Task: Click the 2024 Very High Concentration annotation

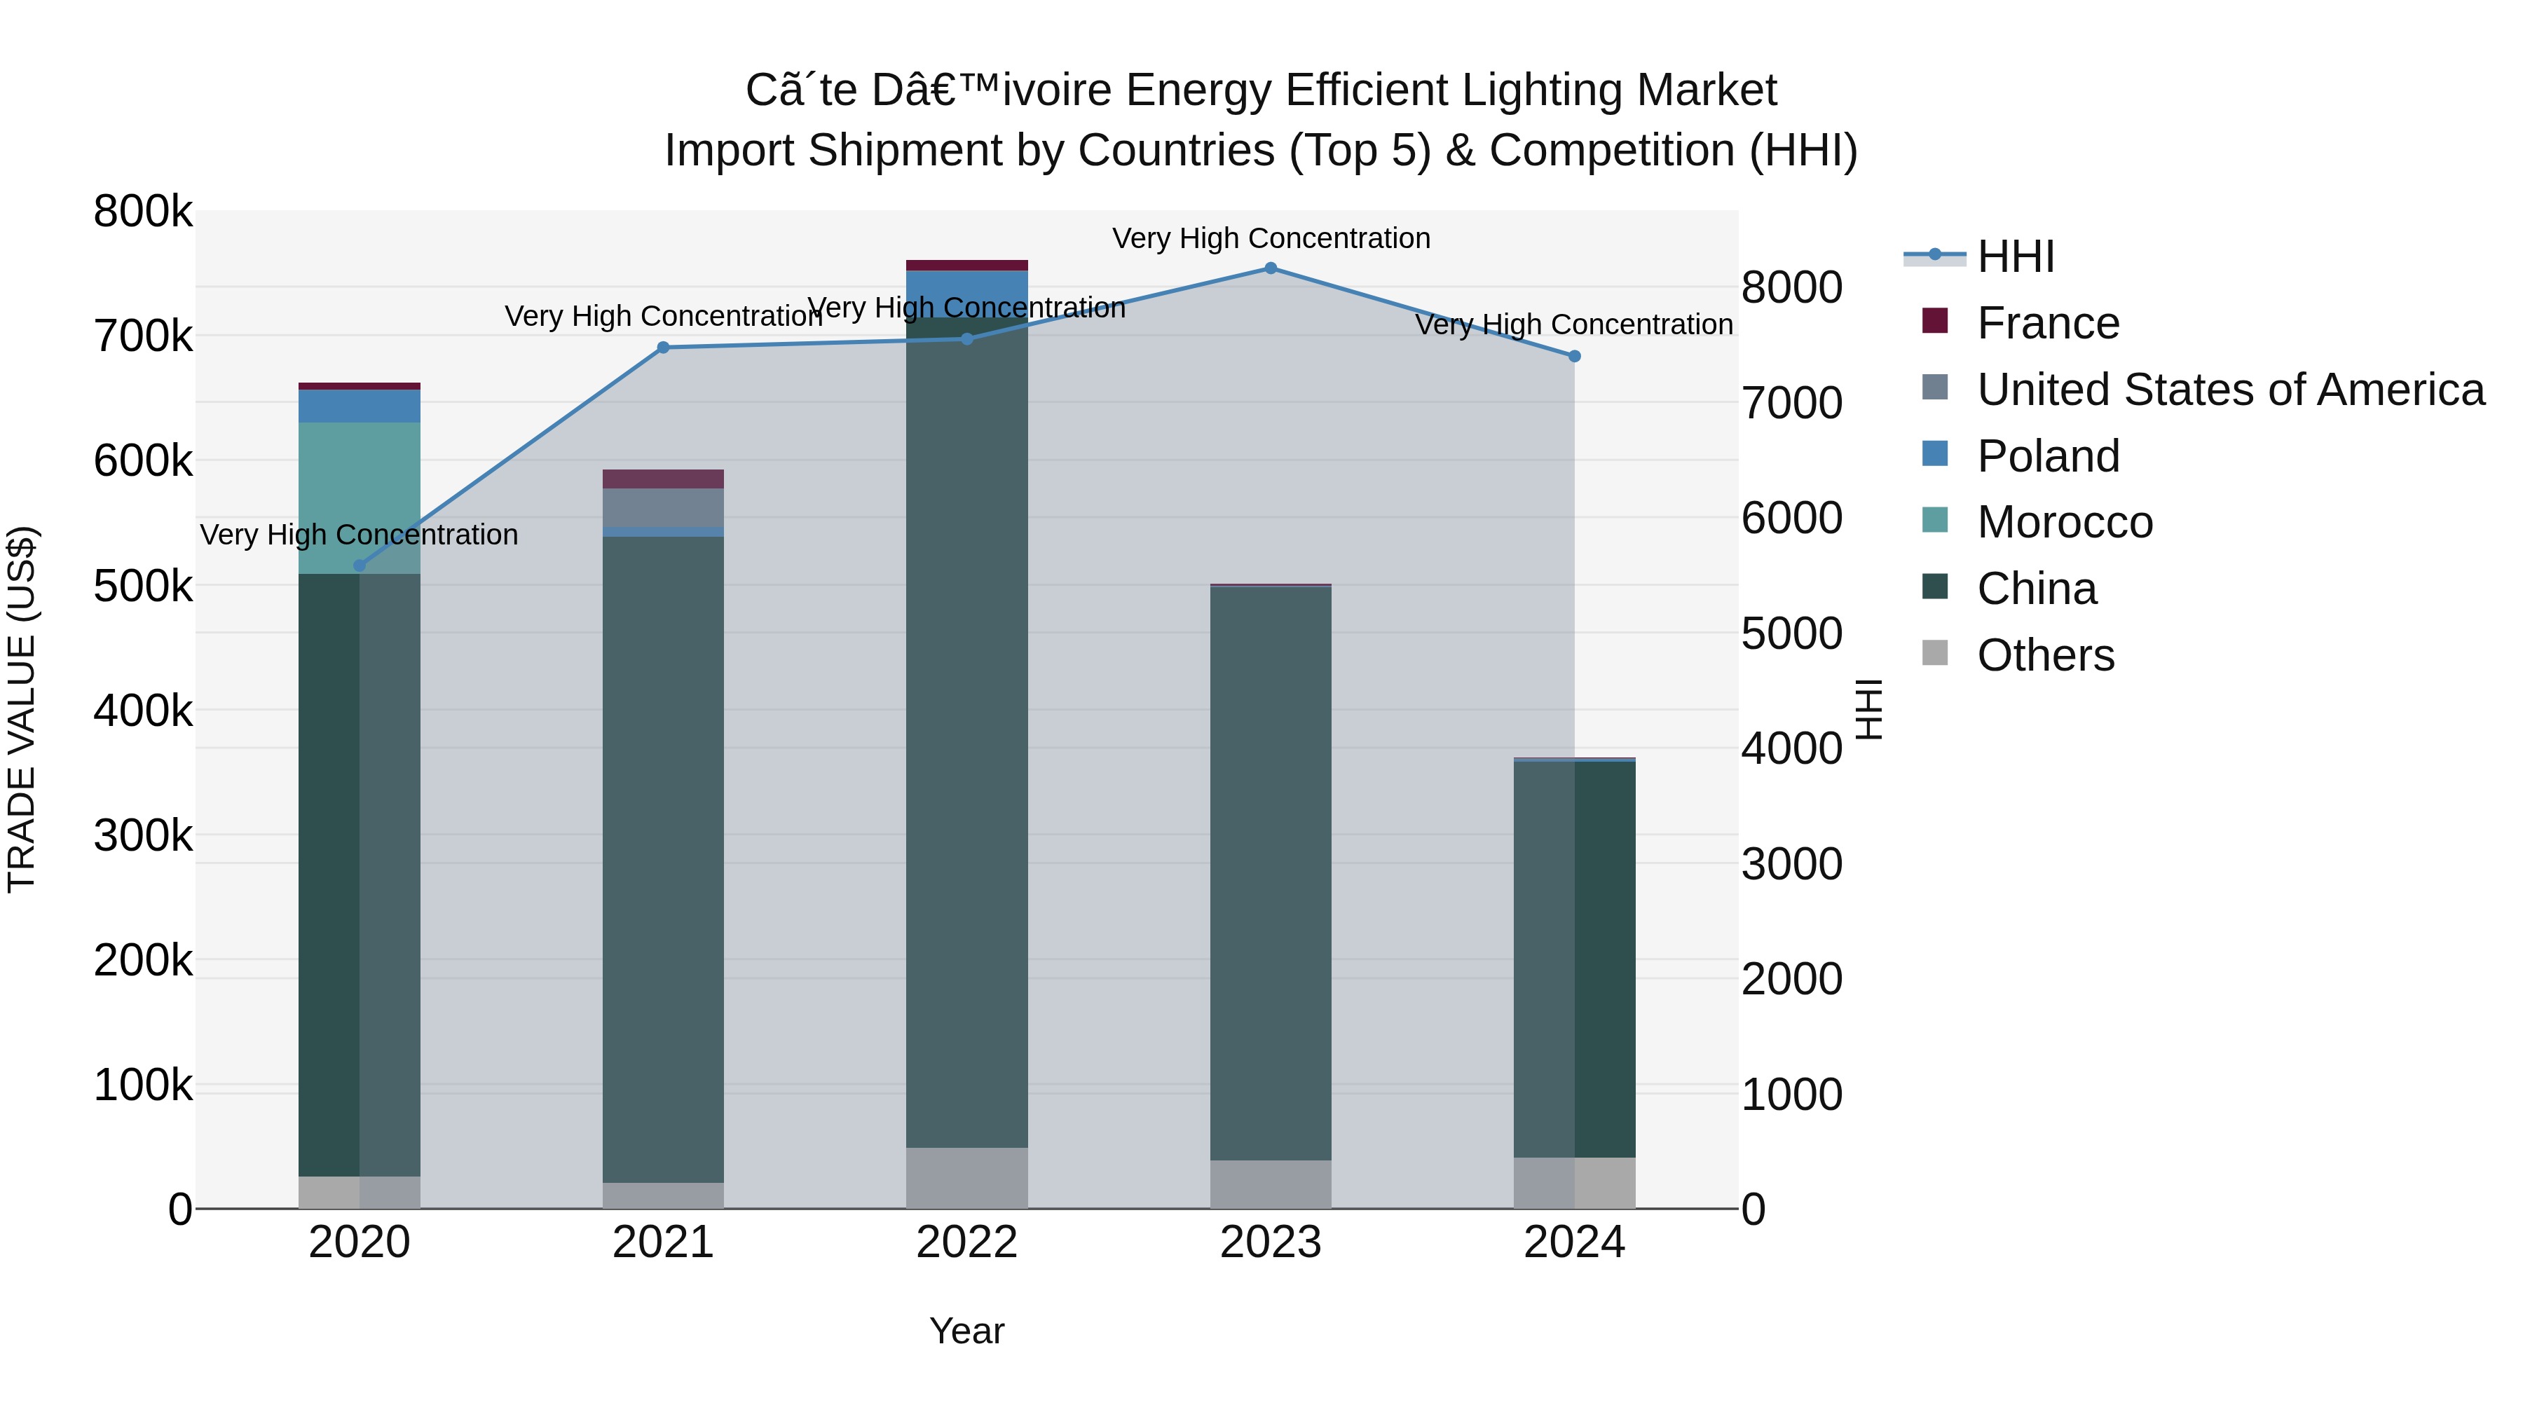Action: click(x=1574, y=324)
